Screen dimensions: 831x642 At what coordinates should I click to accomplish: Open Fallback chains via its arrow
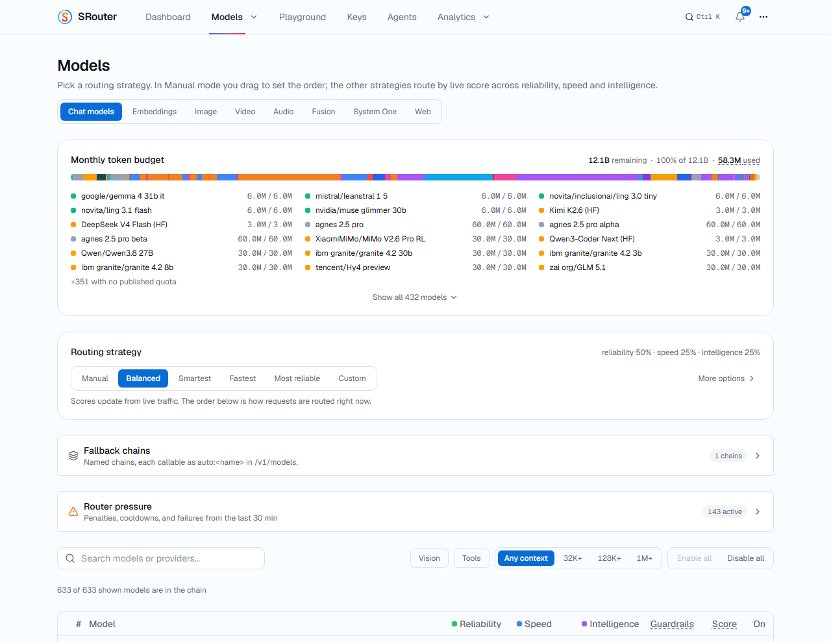coord(758,456)
